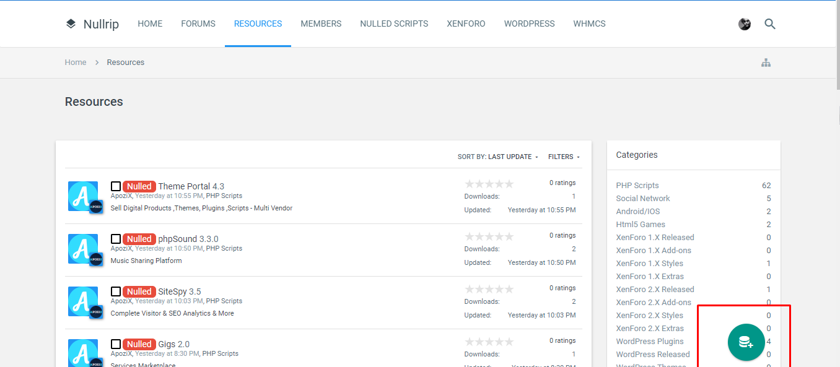Open the XenForo 1.X Released category
840x367 pixels.
point(655,238)
